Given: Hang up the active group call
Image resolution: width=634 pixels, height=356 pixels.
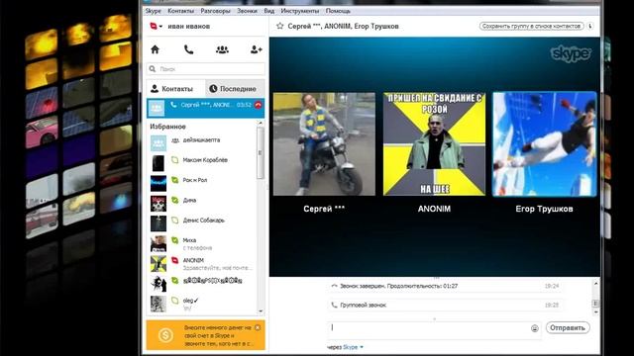Looking at the screenshot, I should [x=258, y=105].
